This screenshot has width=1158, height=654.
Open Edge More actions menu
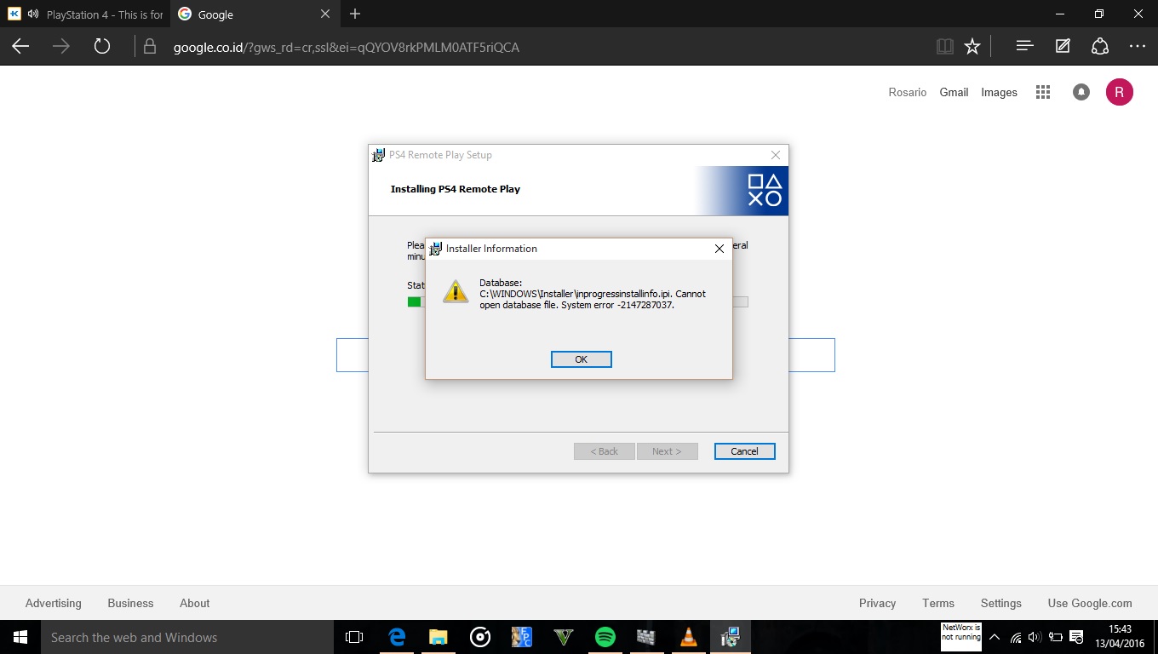tap(1138, 46)
